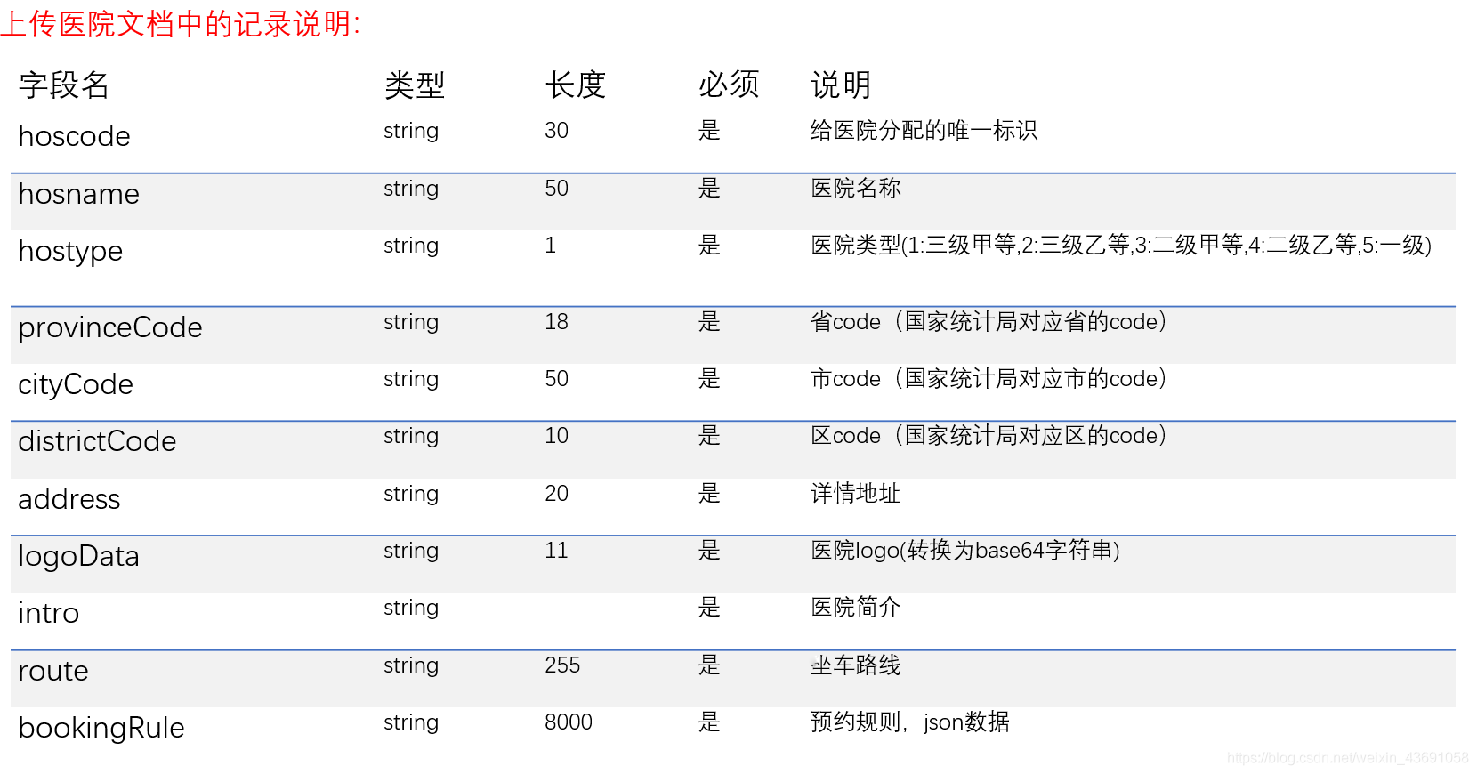Select the hosname field name

click(x=78, y=194)
